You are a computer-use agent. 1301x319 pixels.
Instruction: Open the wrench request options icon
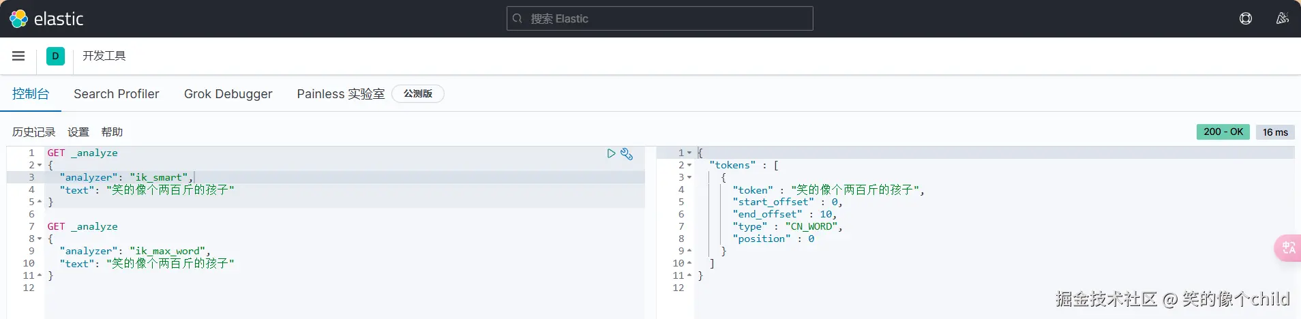[x=627, y=153]
